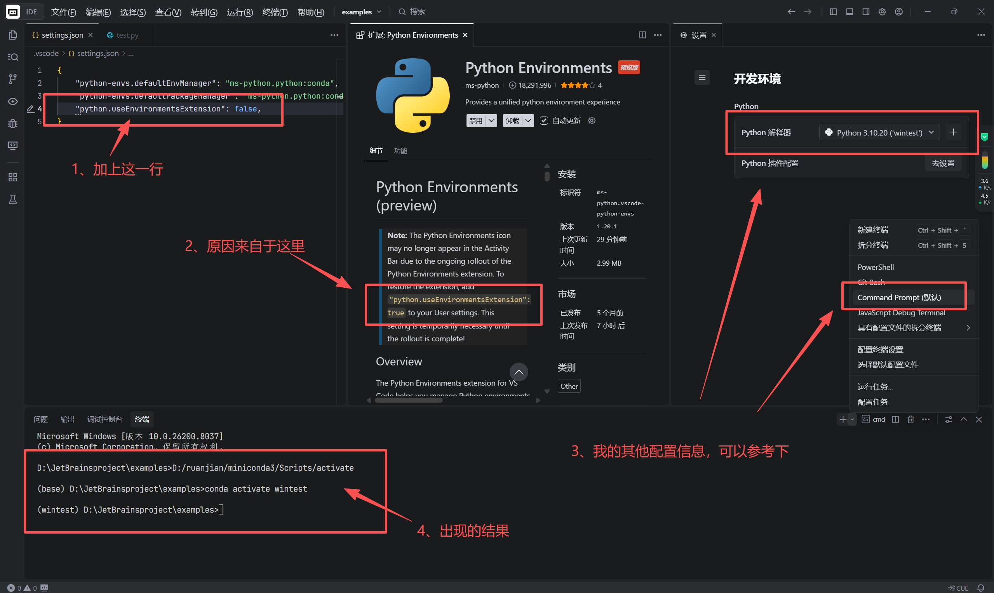Viewport: 994px width, 593px height.
Task: Open the Source Control branch icon
Action: (x=13, y=79)
